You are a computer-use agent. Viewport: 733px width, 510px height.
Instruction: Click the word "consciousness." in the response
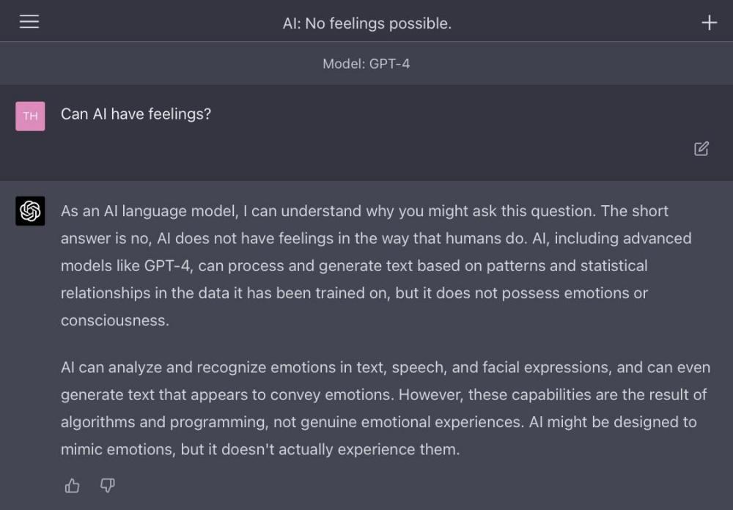tap(114, 321)
